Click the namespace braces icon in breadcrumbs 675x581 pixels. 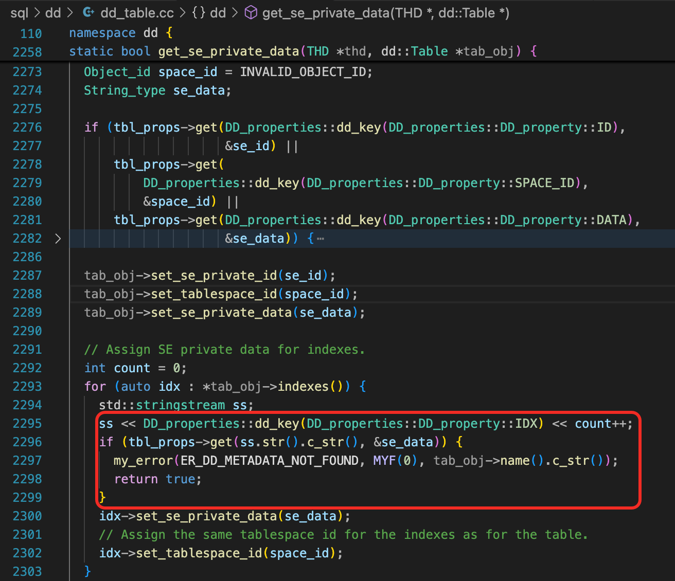coord(199,13)
